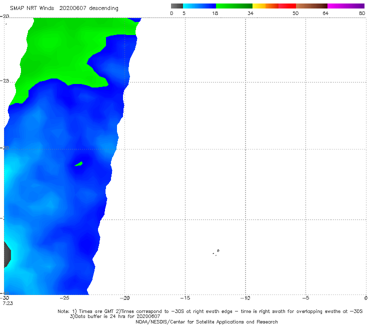Click the green 18–34 color bar segment

234,6
